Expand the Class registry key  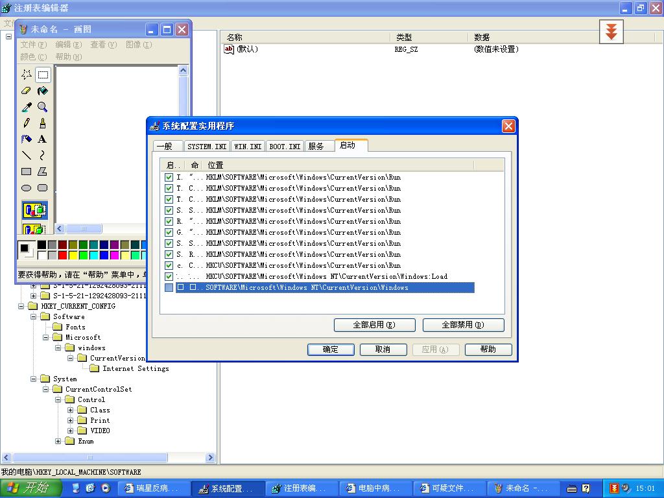(70, 410)
